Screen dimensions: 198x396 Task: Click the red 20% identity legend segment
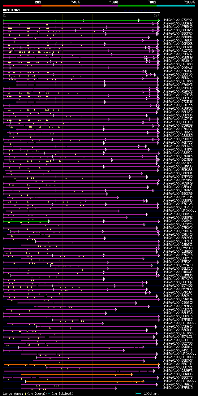(22, 6)
